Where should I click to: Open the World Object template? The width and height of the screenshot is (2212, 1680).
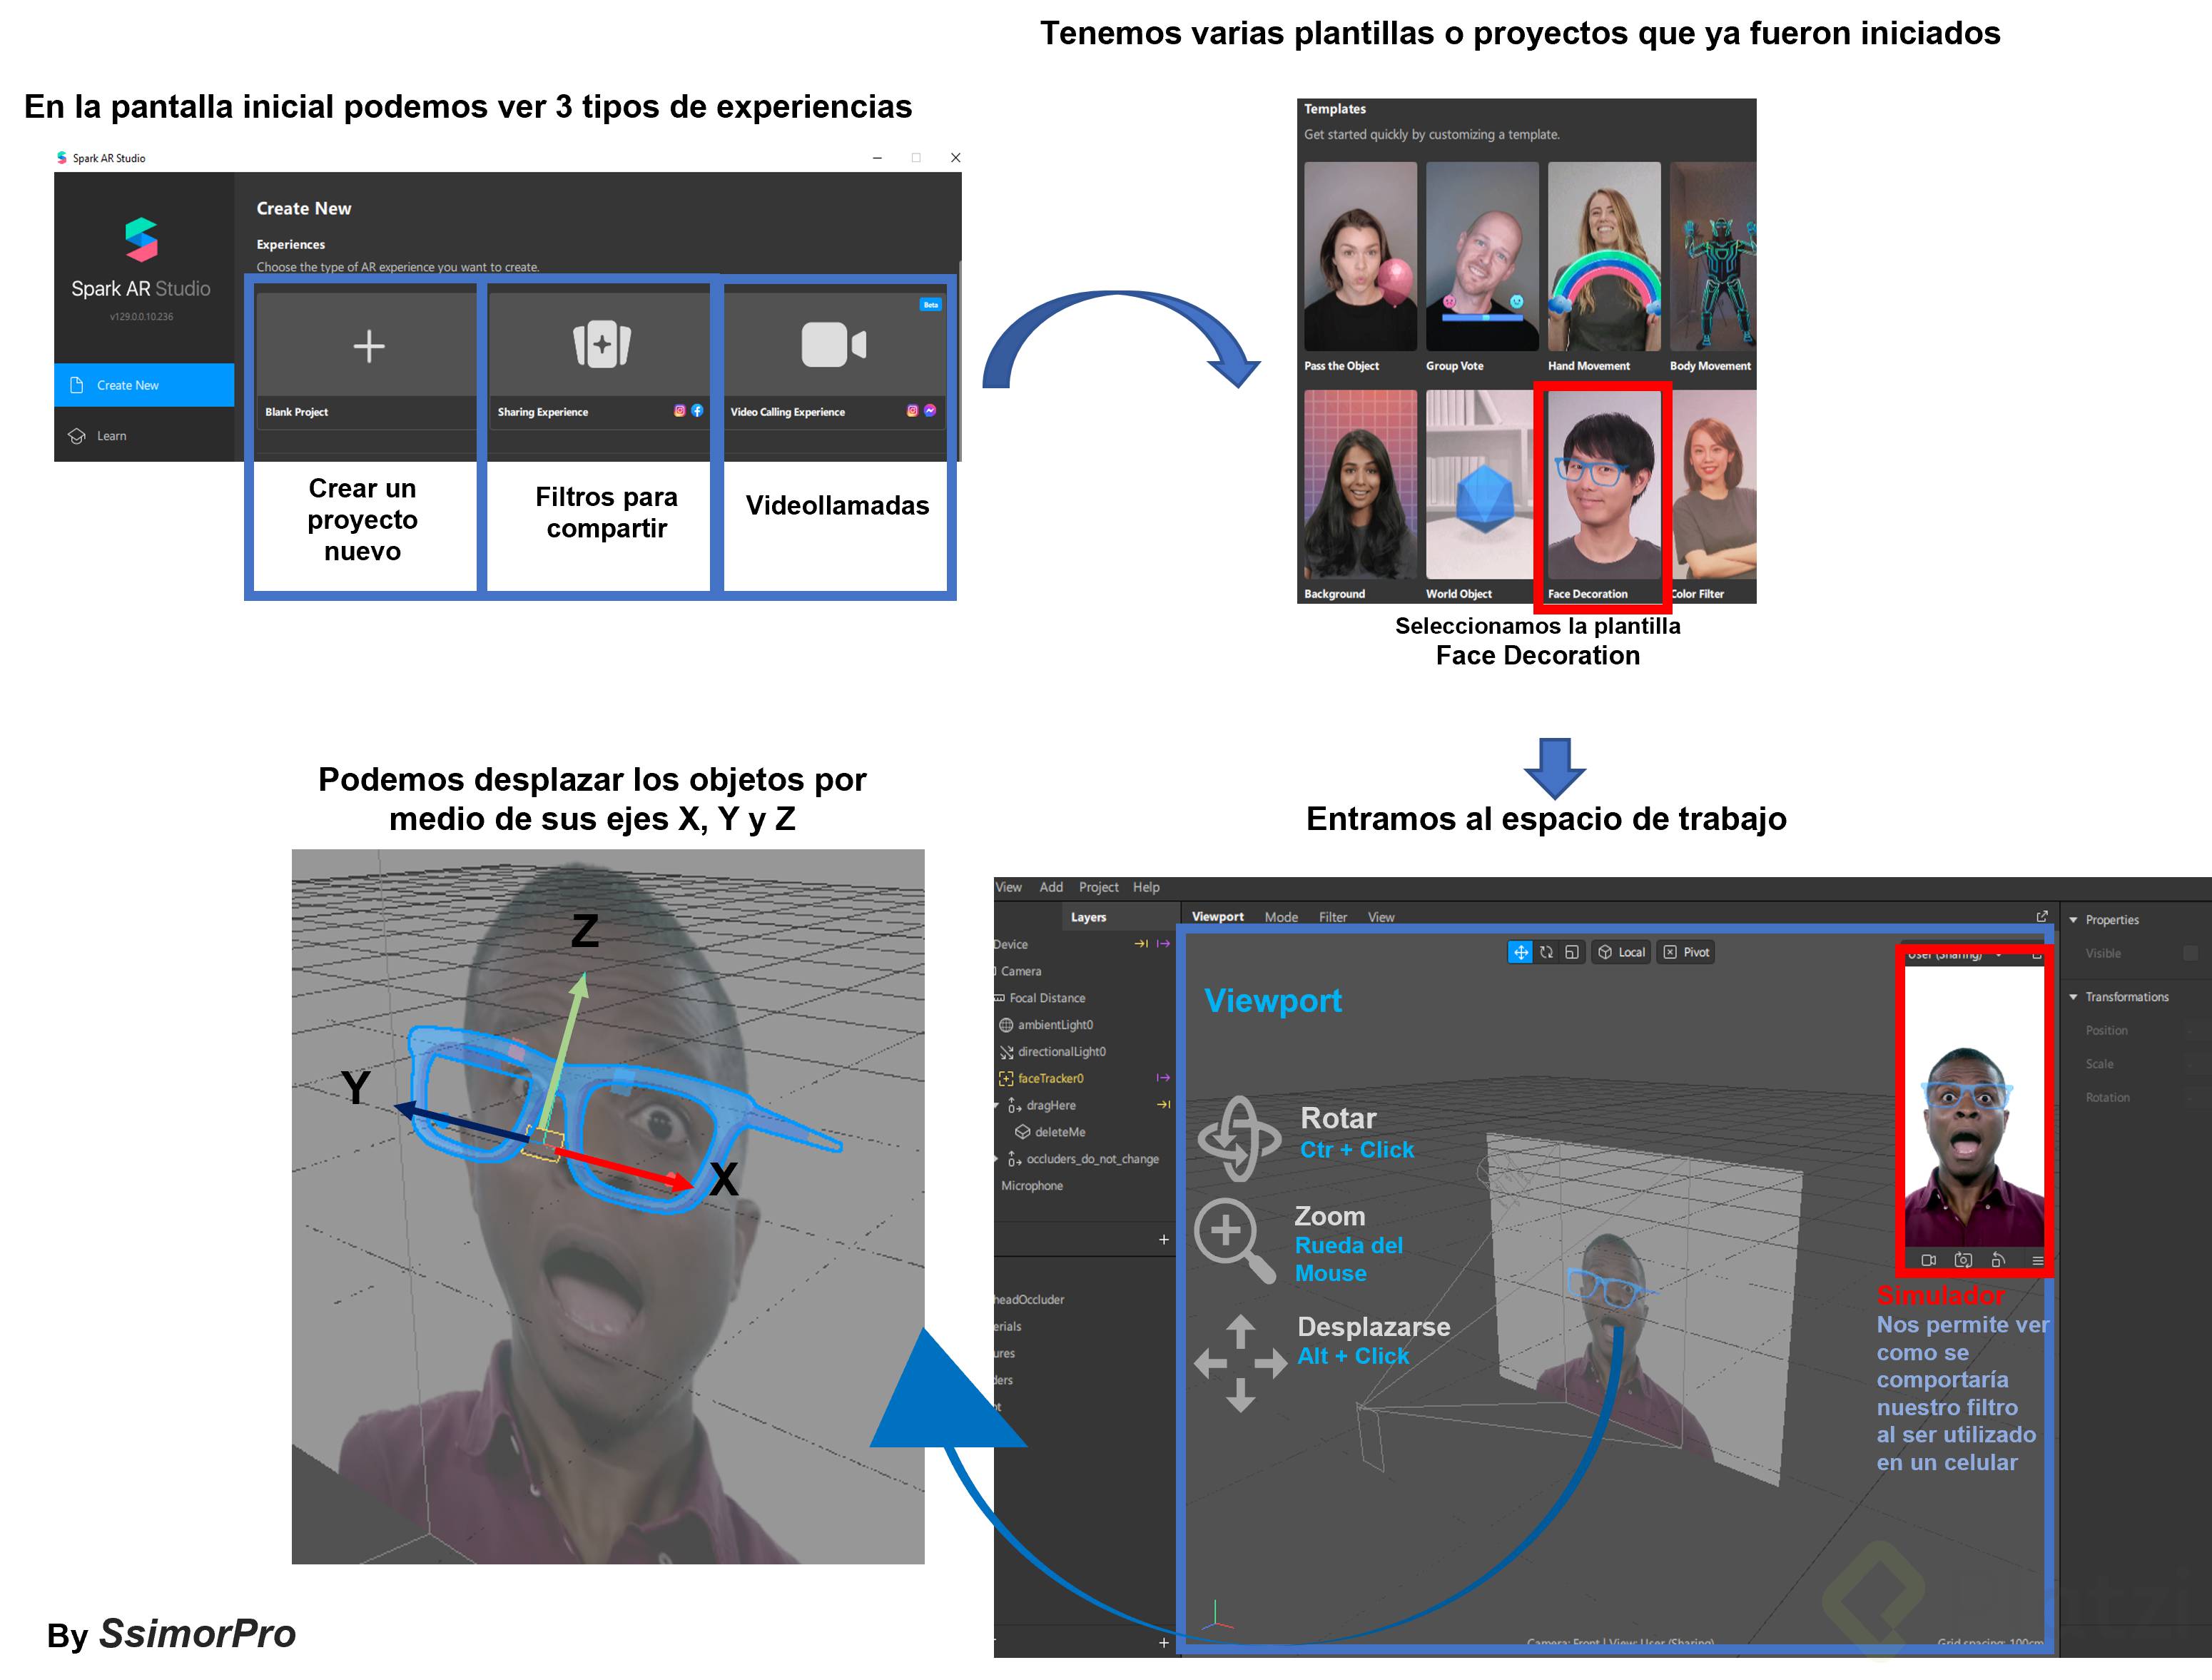tap(1479, 497)
